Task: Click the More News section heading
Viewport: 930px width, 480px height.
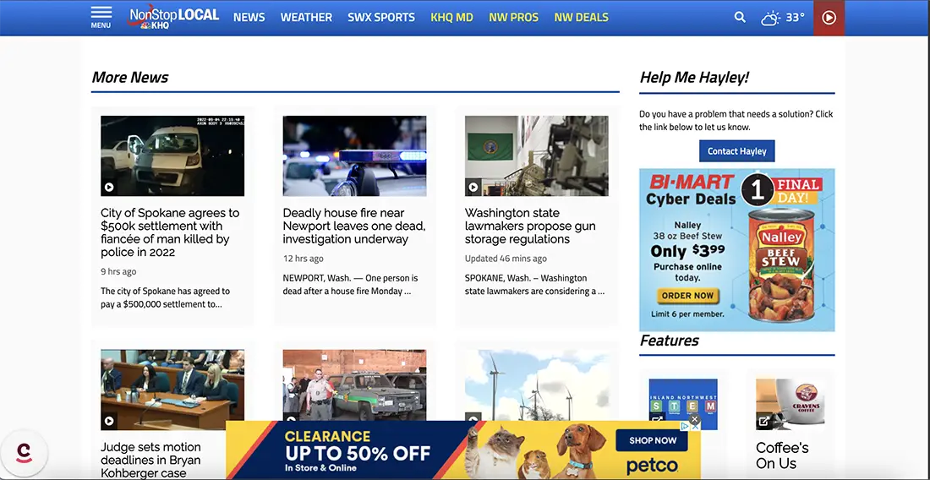Action: pos(130,78)
